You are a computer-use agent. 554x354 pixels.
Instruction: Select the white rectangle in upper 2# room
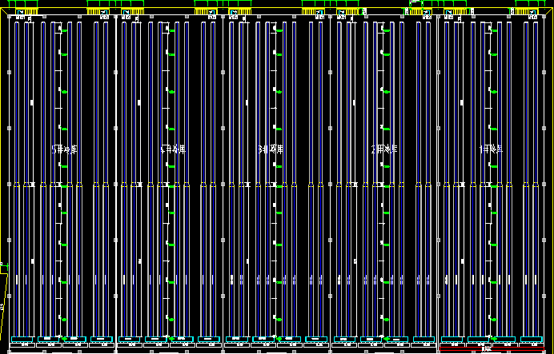pyautogui.click(x=354, y=103)
